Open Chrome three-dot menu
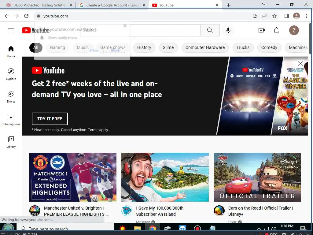The image size is (313, 235). coord(306,16)
